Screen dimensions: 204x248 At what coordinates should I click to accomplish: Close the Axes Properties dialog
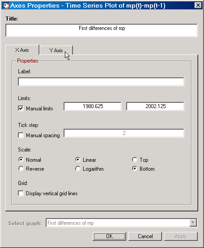tap(198, 5)
